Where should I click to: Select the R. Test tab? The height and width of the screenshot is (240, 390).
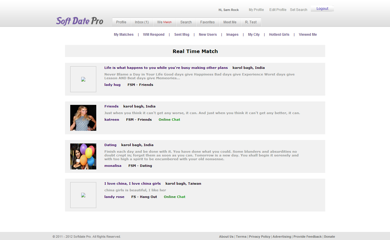pos(251,22)
